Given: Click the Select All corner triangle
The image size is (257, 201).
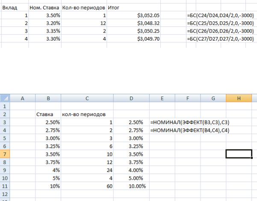Looking at the screenshot, I should [x=5, y=98].
